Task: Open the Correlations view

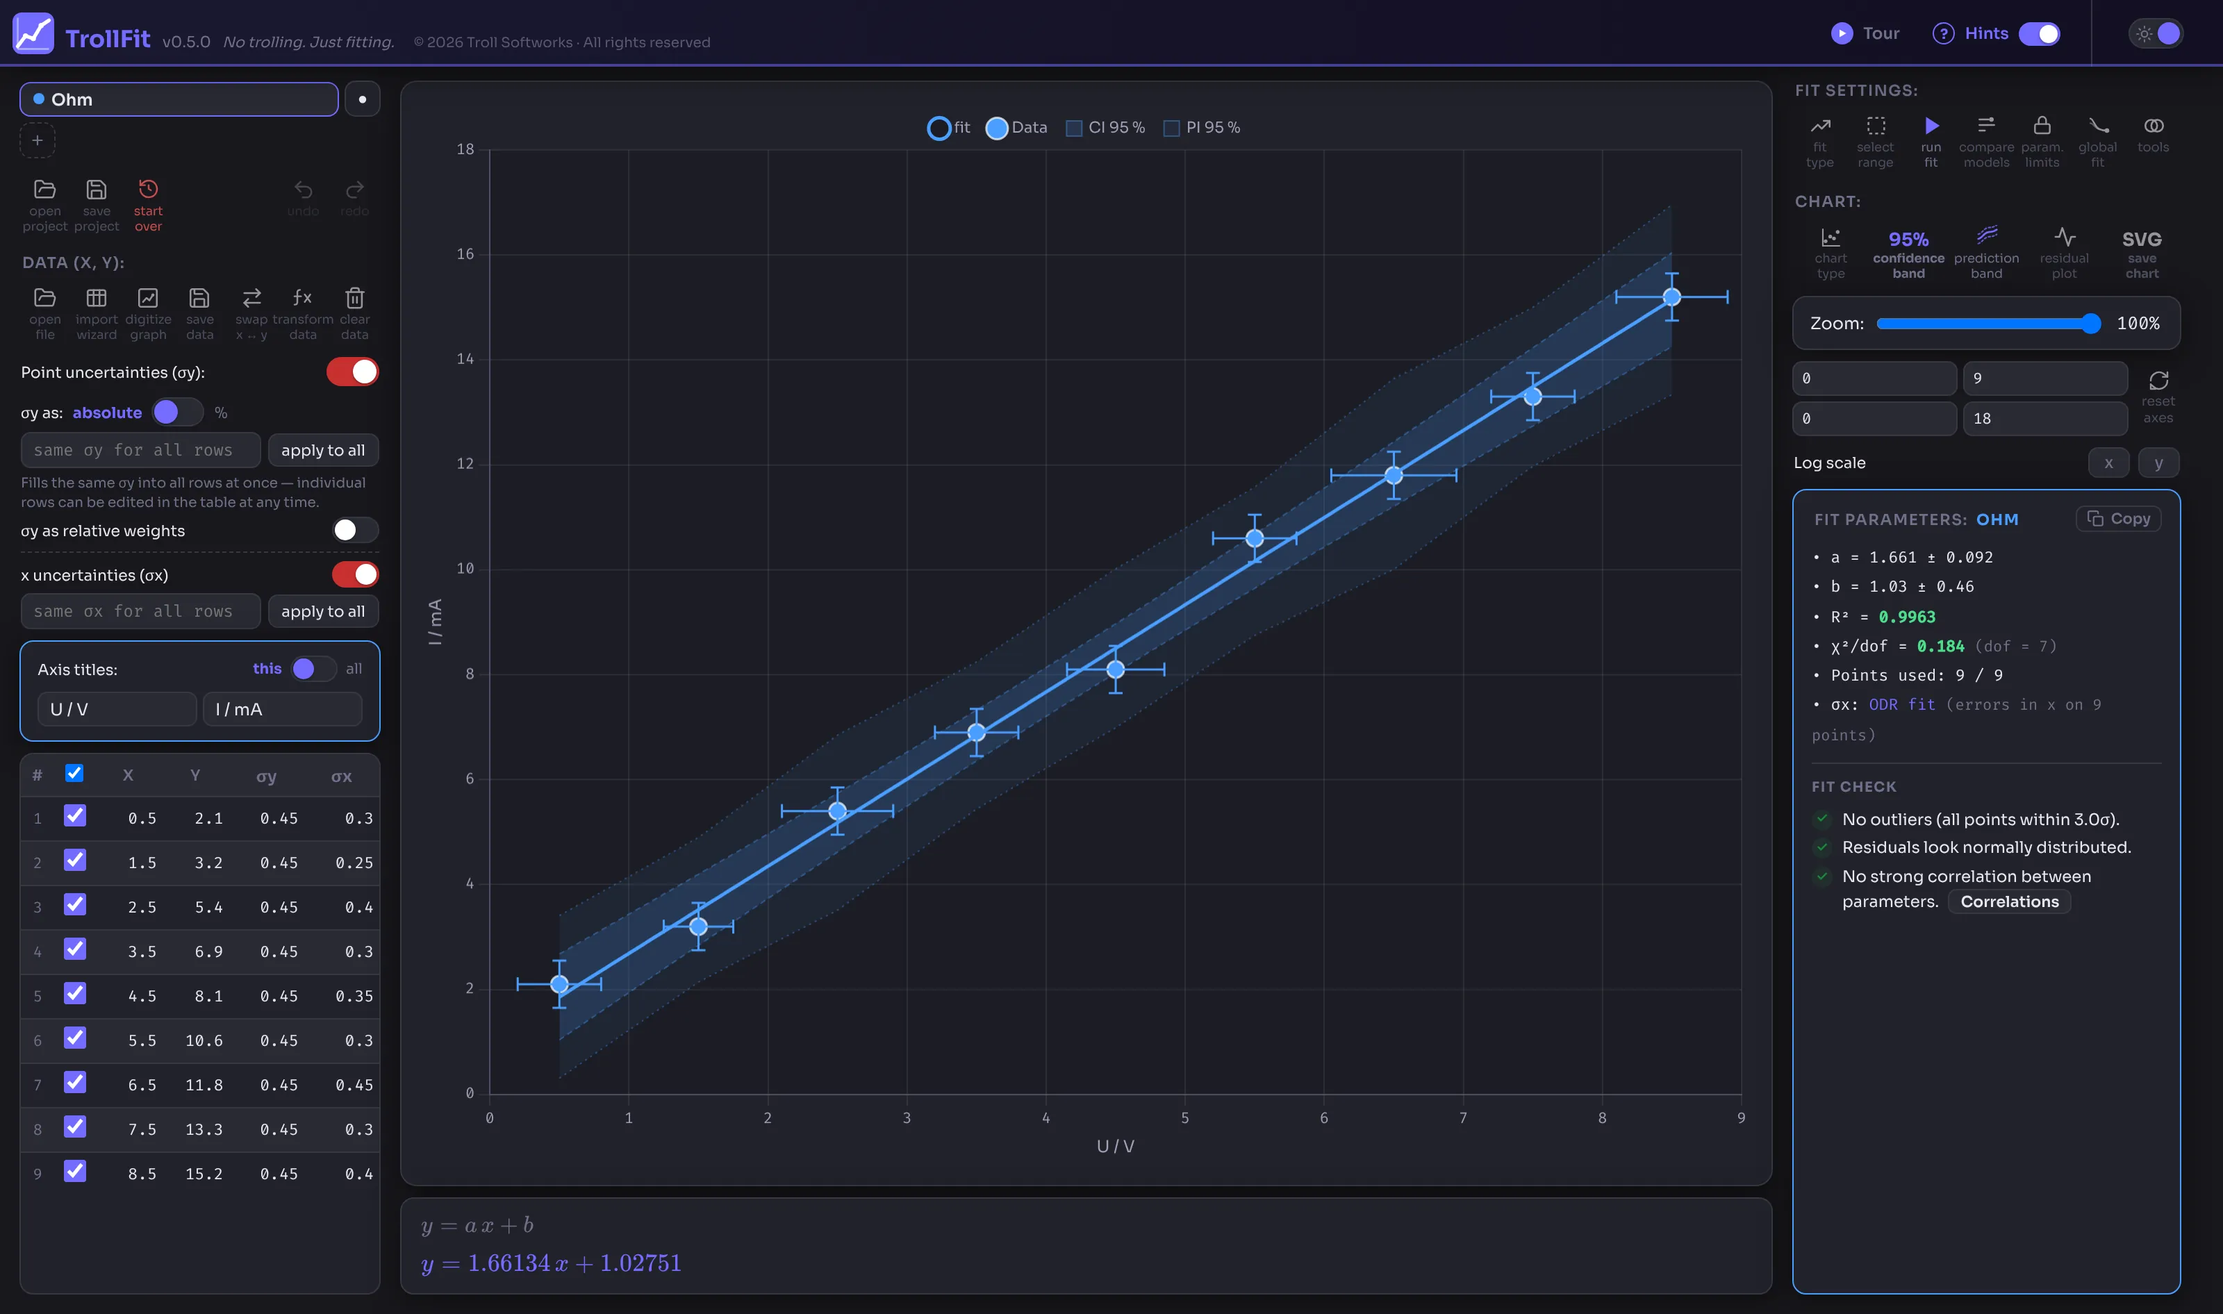Action: [2010, 901]
